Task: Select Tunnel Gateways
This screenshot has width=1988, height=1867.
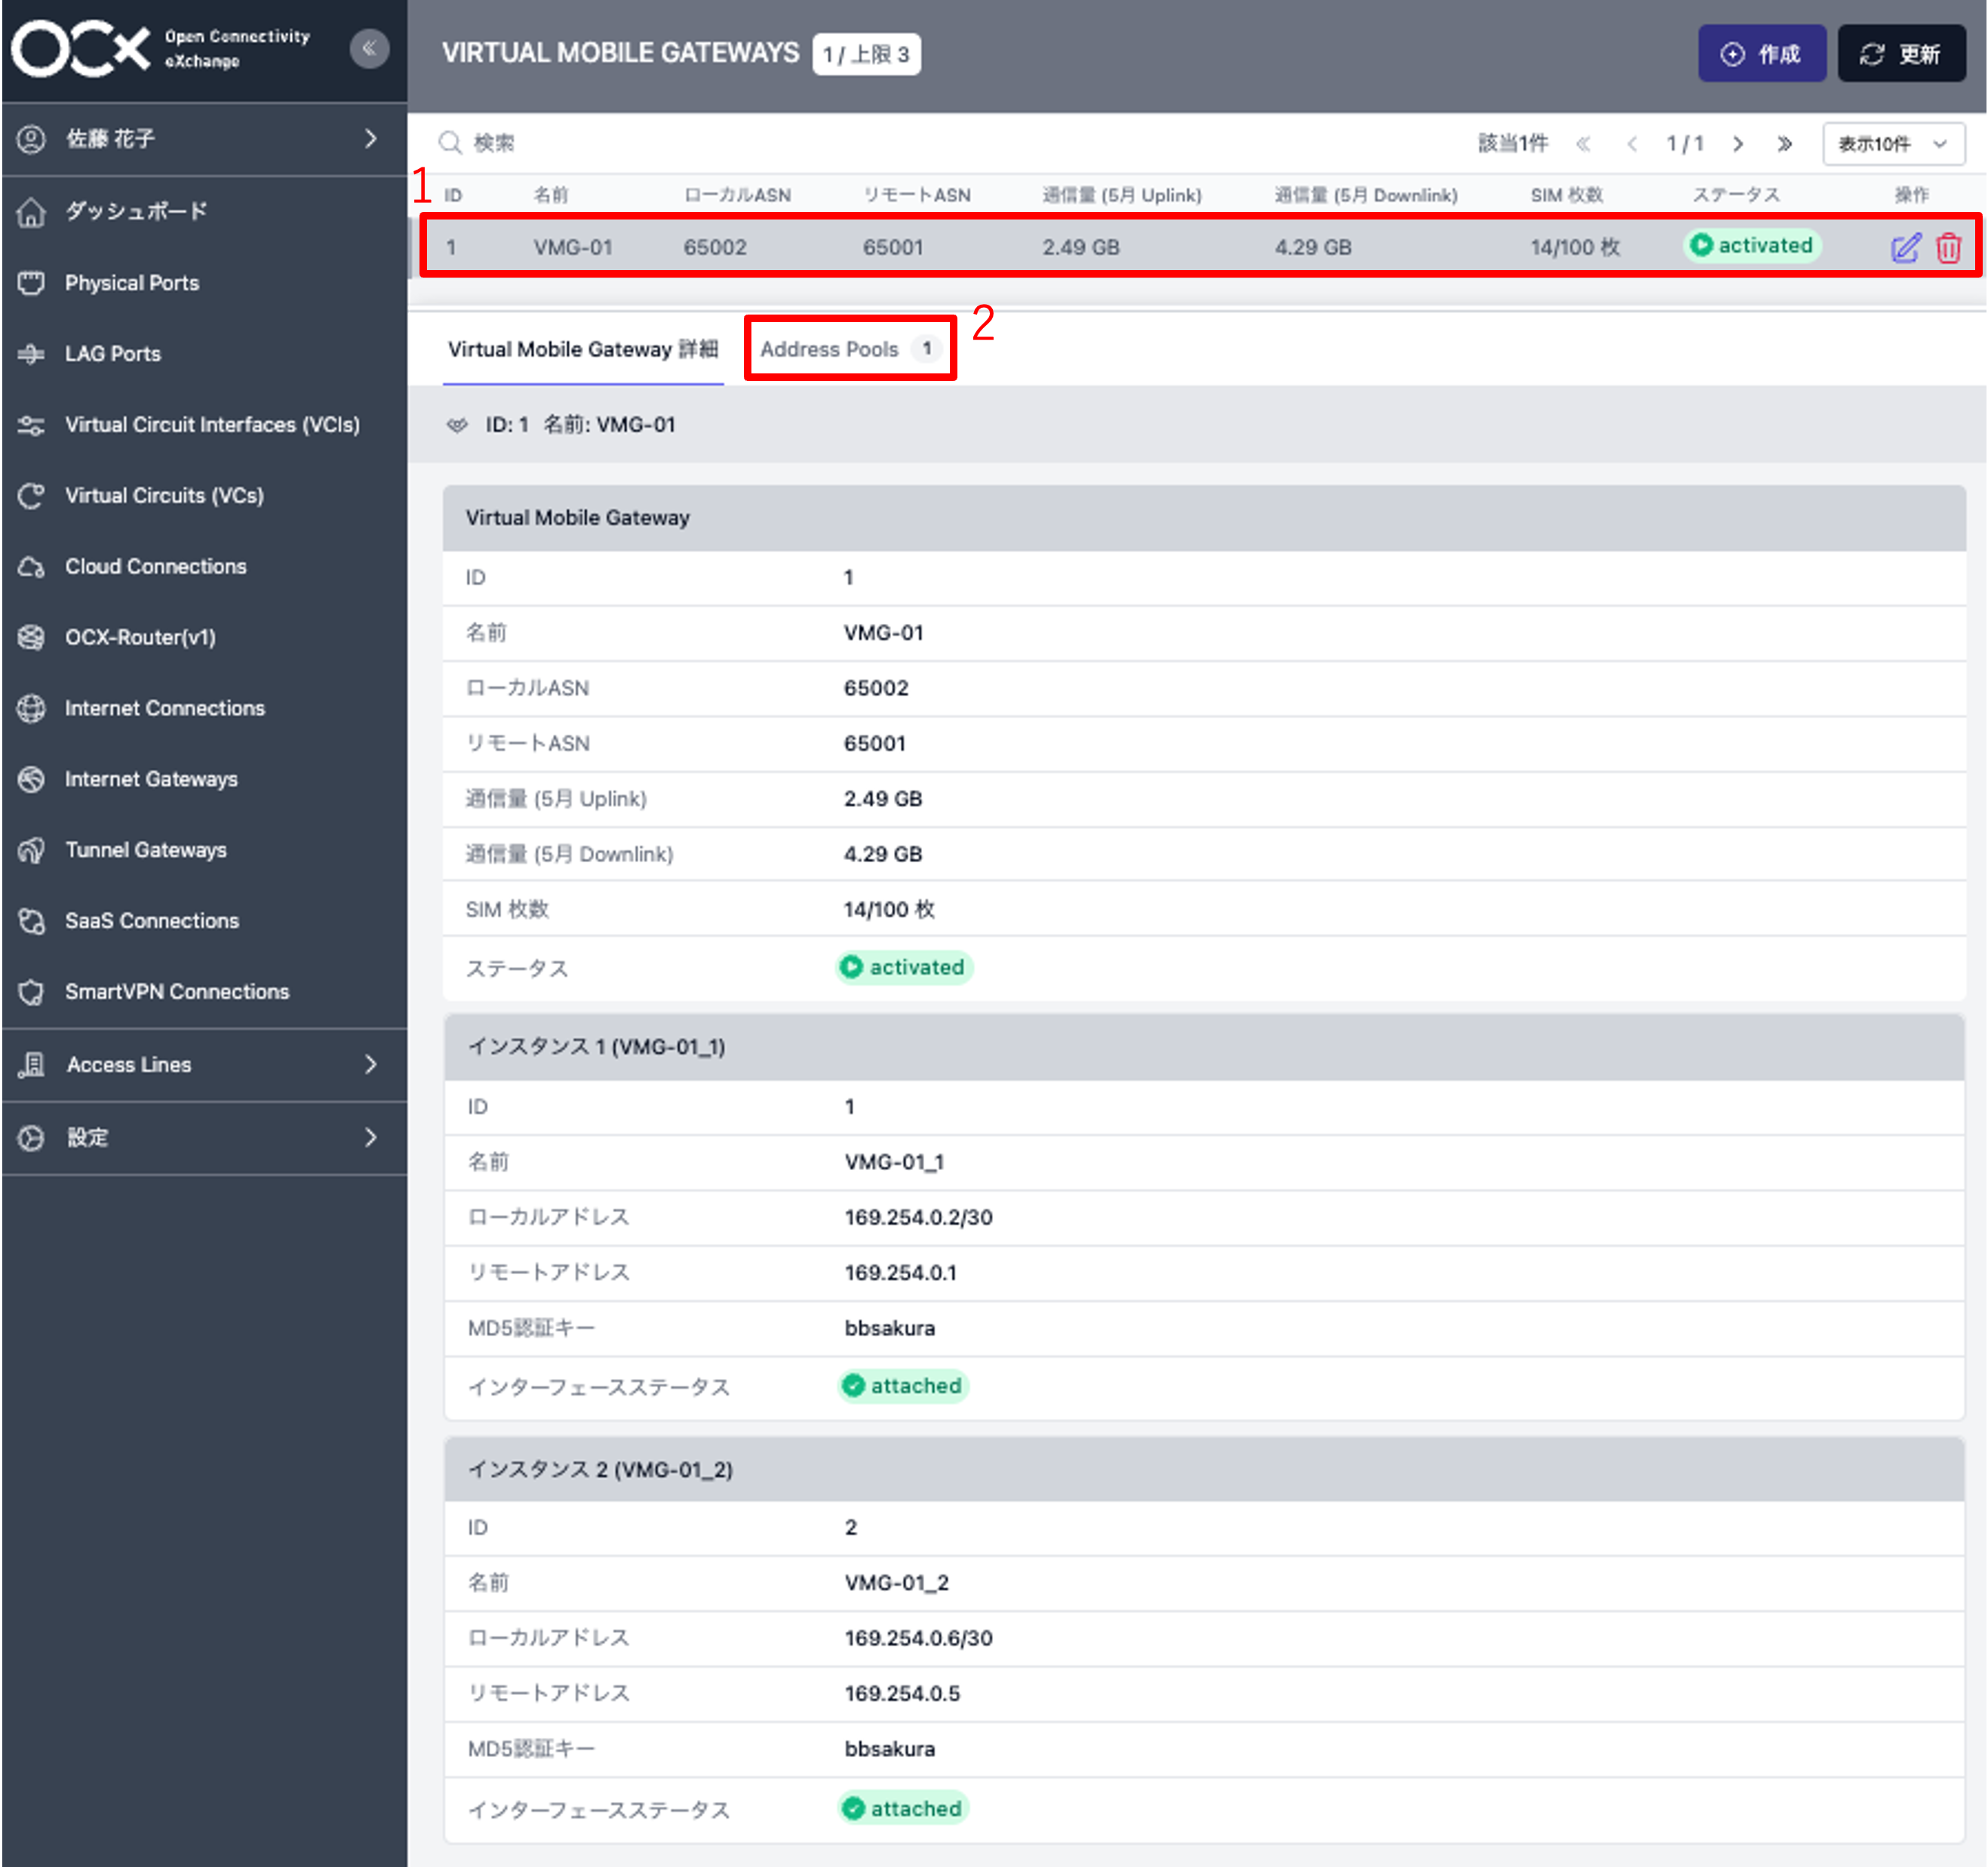Action: tap(146, 849)
